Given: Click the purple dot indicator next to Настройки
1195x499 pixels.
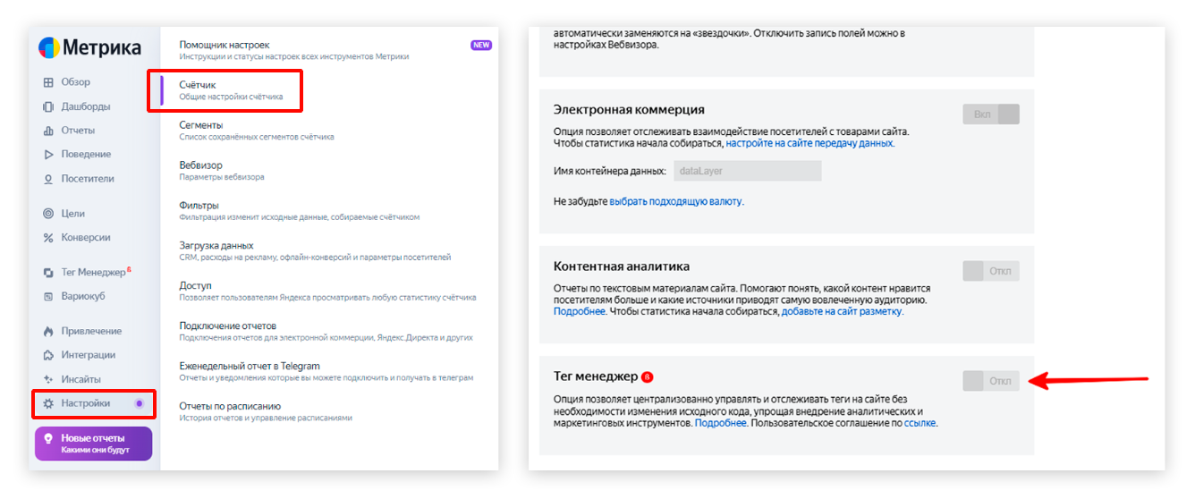Looking at the screenshot, I should [139, 403].
